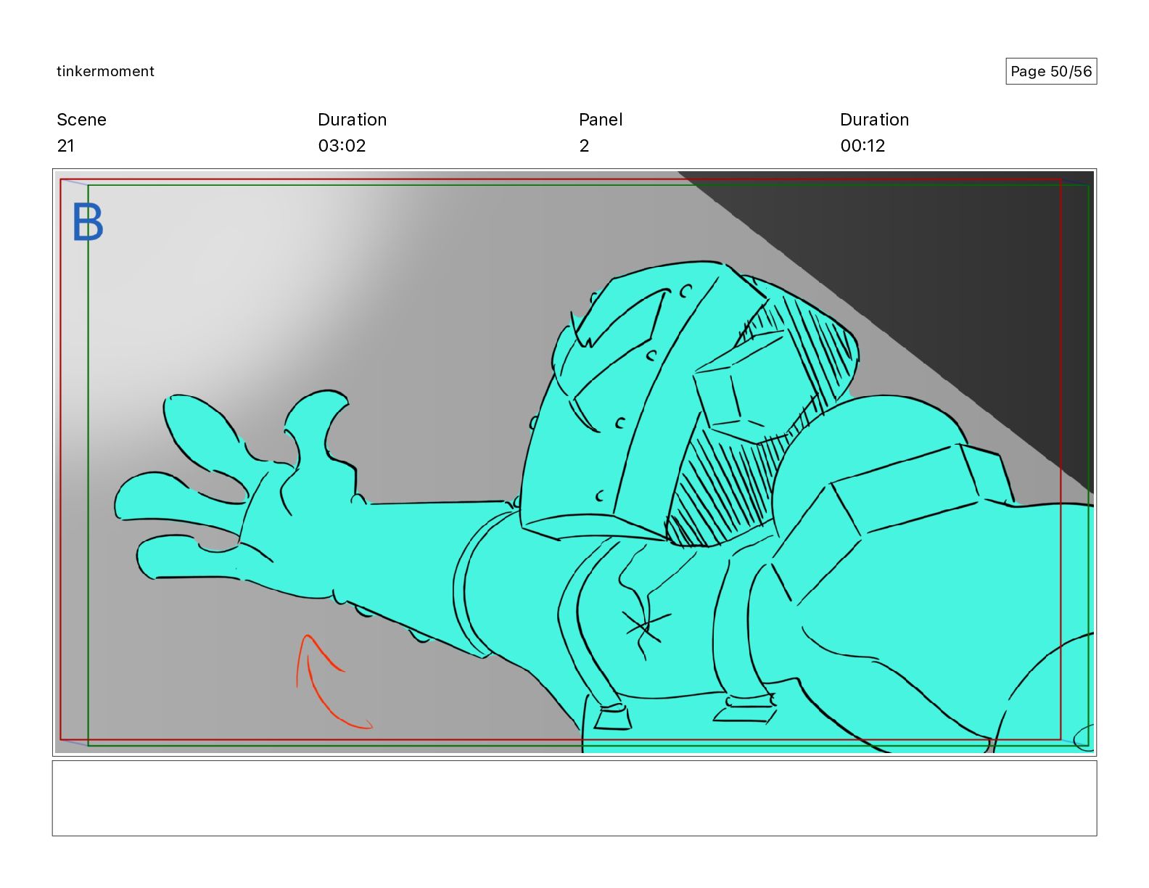Click the "tinkermoment" project title
This screenshot has width=1149, height=888.
tap(105, 71)
